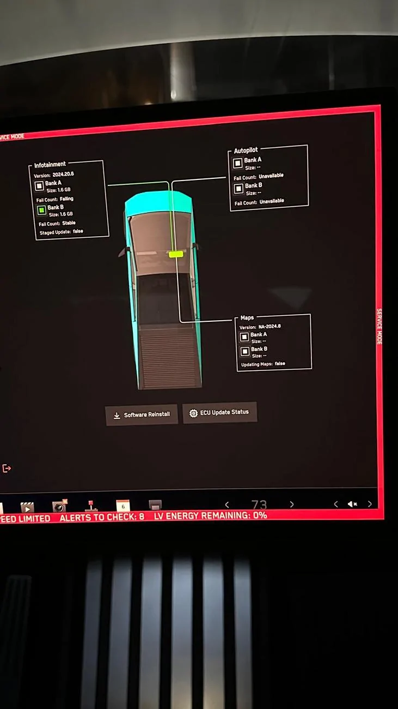398x709 pixels.
Task: Click the Maps Version: NA-2024.8 text
Action: [260, 327]
